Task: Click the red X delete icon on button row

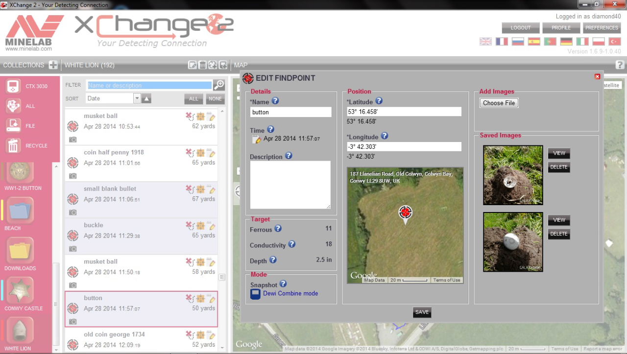Action: point(189,298)
